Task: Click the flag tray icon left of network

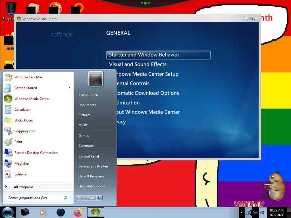Action: [248, 213]
